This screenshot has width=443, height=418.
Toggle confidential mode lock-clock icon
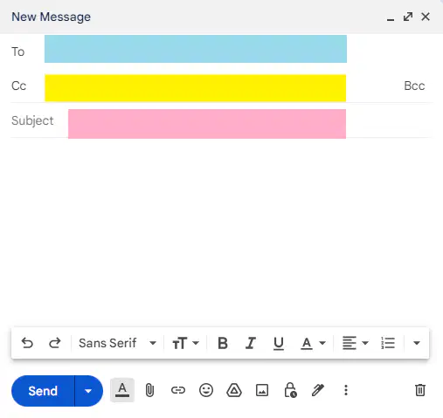[x=290, y=390]
